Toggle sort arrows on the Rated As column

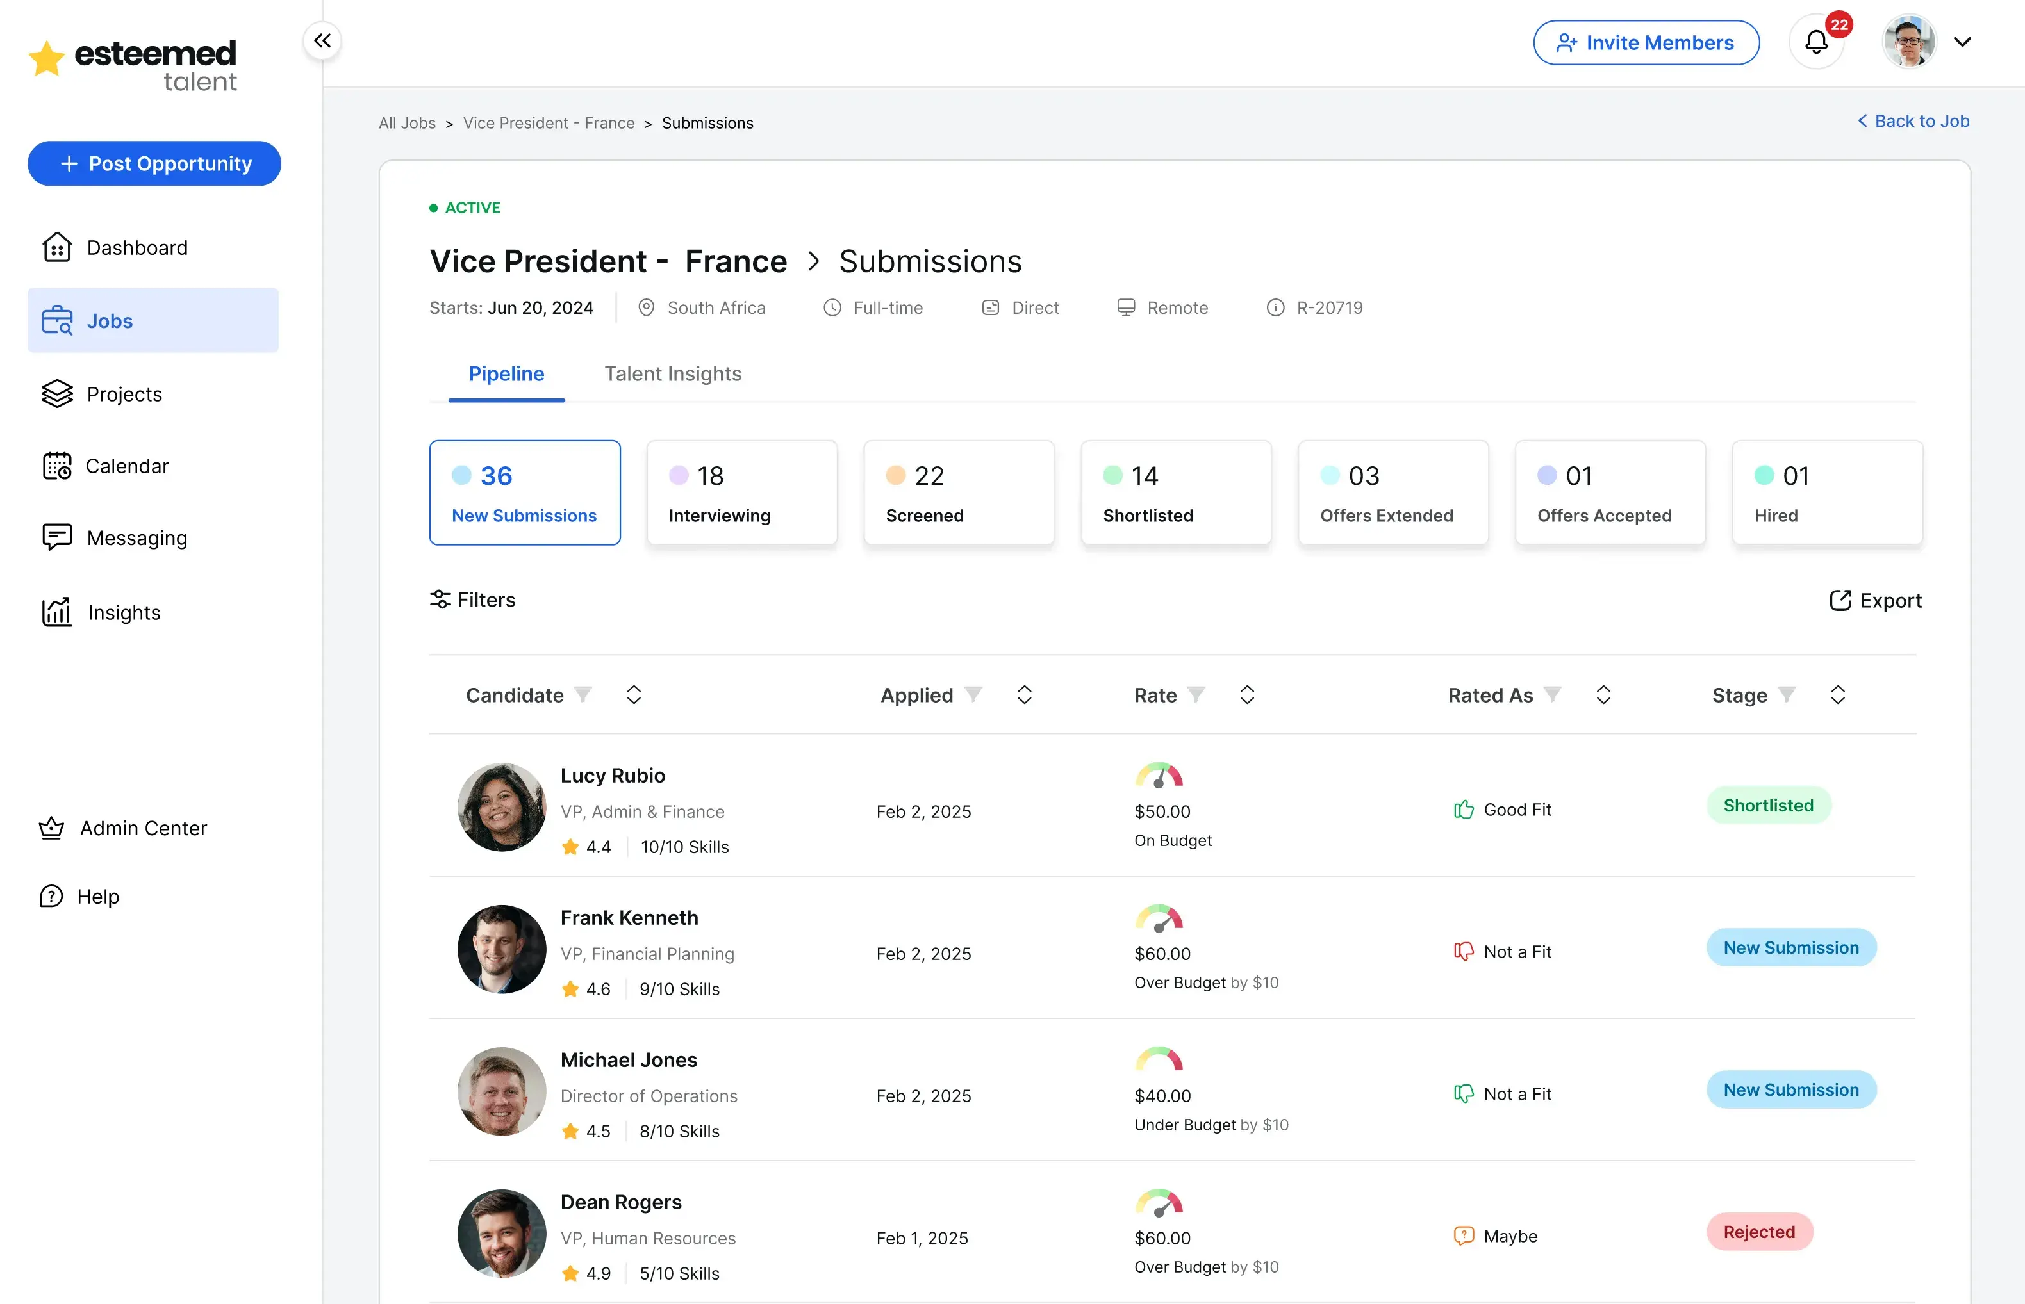click(1603, 694)
